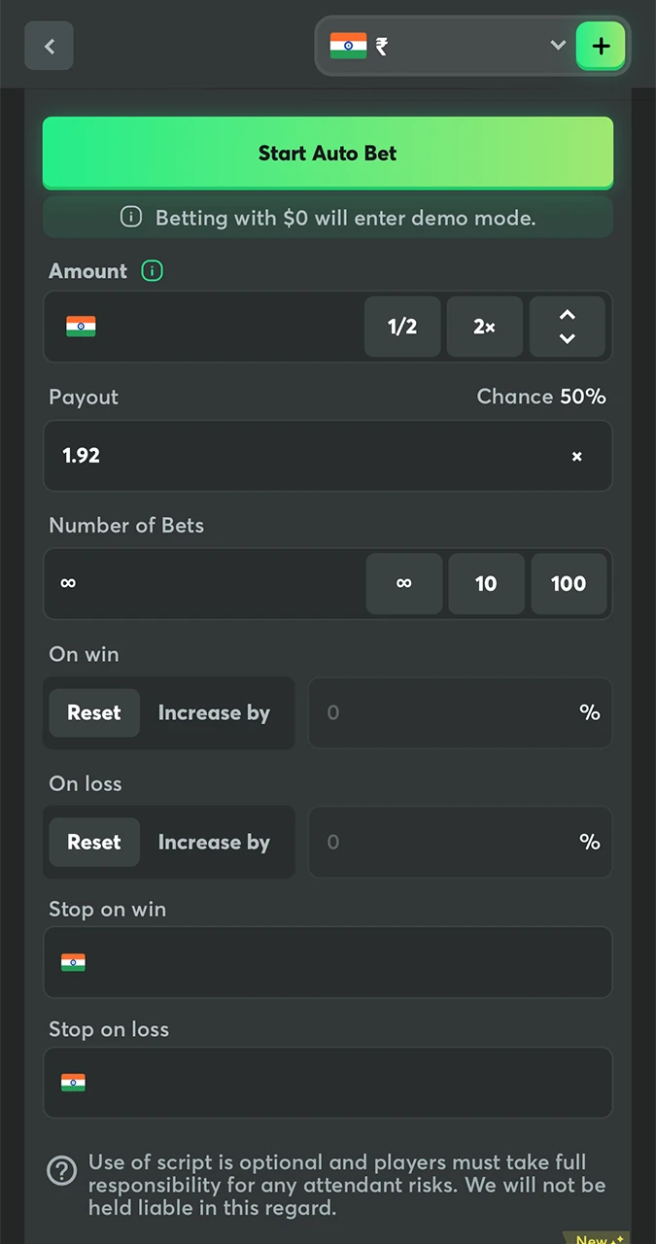Navigate back using the arrow icon
The width and height of the screenshot is (656, 1244).
click(x=49, y=46)
